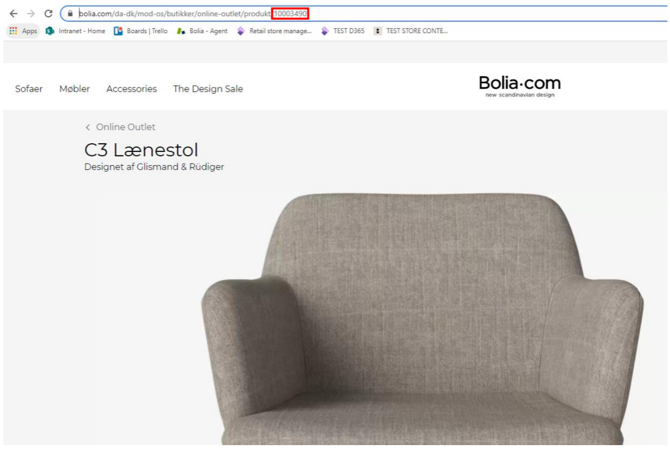Reload the current page
Screen dimensions: 670x452
[x=48, y=14]
